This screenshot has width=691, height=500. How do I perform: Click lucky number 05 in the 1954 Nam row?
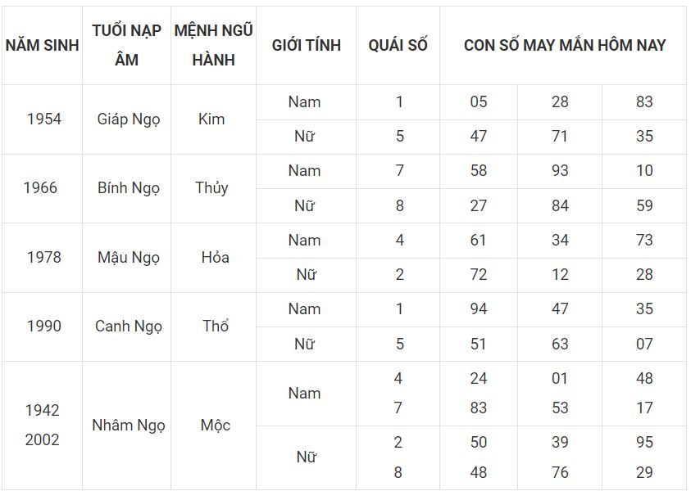[x=478, y=102]
